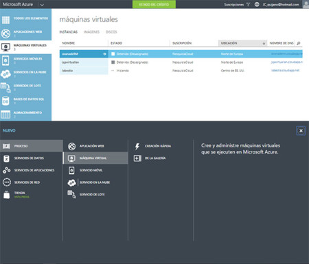Click the account email in header

coord(281,4)
